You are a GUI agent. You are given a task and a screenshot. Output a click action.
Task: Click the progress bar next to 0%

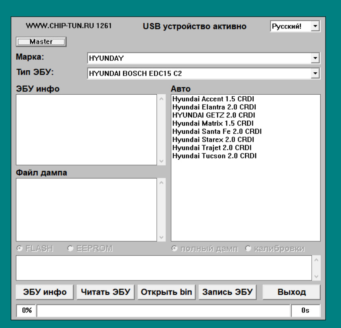(x=163, y=311)
